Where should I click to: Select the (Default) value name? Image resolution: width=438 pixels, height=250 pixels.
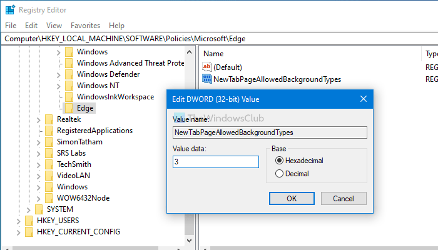pos(228,67)
